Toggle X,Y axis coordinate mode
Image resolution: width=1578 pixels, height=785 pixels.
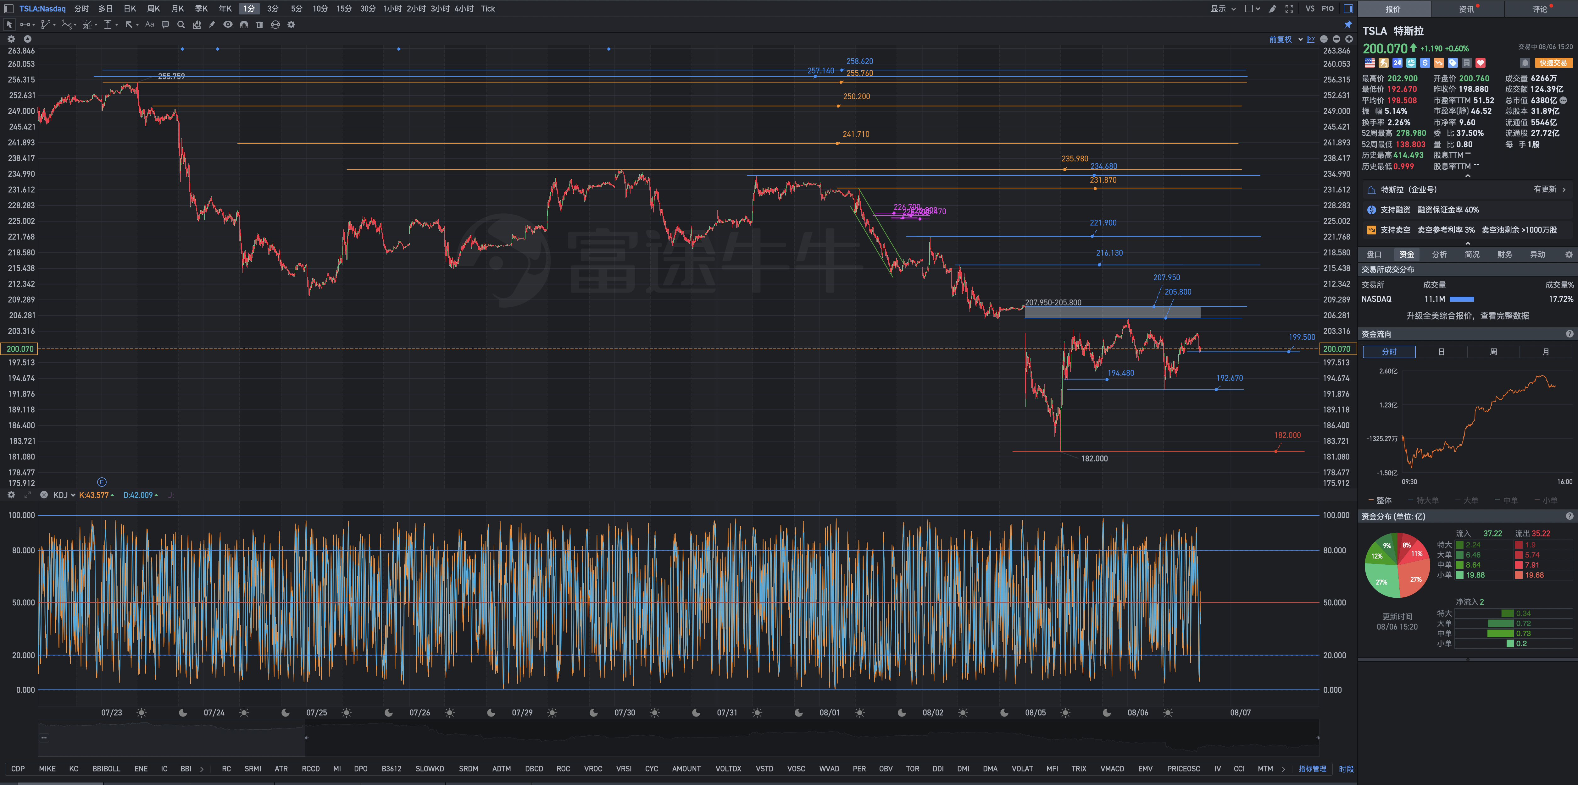[1311, 39]
